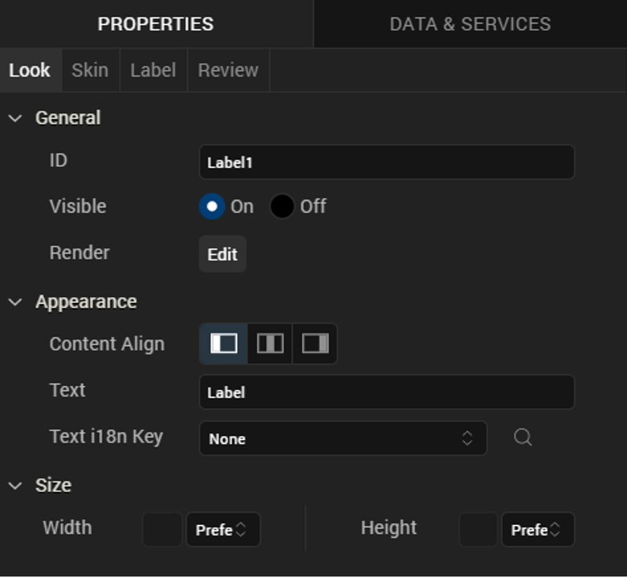Collapse the General section
The width and height of the screenshot is (627, 578).
pyautogui.click(x=15, y=118)
